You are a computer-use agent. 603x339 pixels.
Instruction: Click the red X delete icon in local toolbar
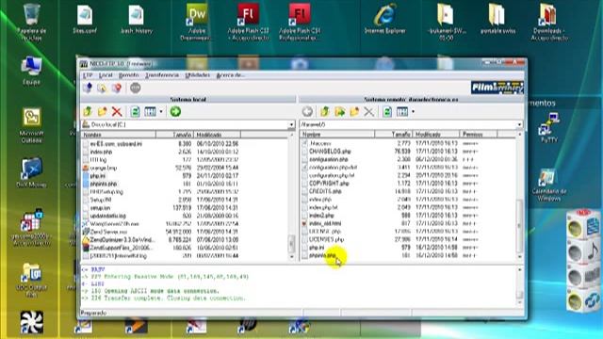117,112
